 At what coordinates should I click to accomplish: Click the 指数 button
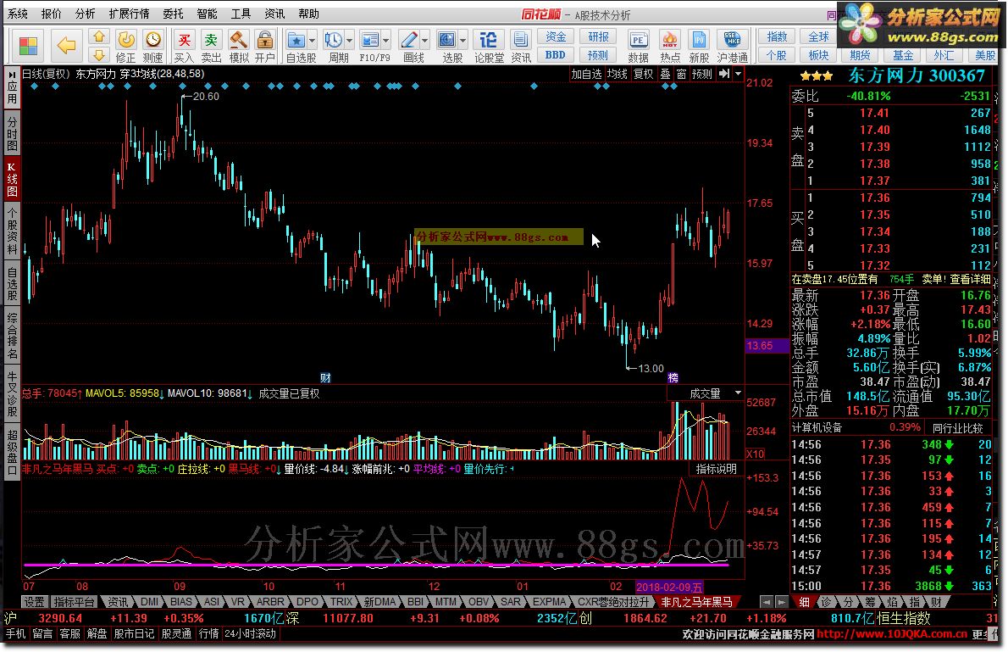777,36
